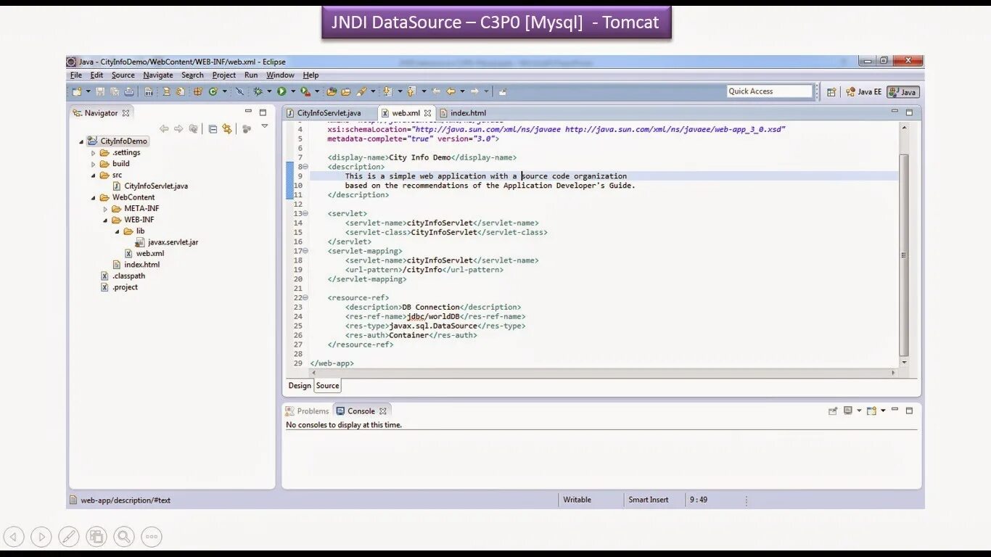Switch to Java EE perspective

(863, 92)
